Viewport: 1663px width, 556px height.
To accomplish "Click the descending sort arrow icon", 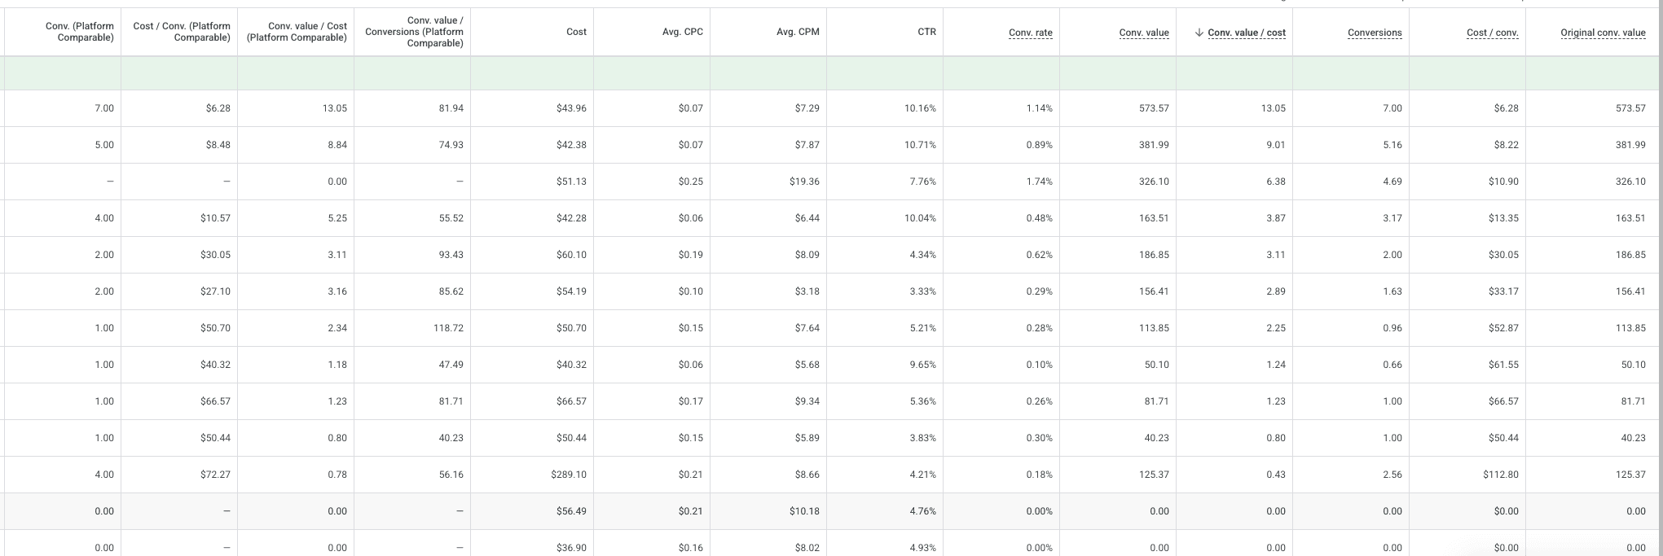I will pos(1199,33).
